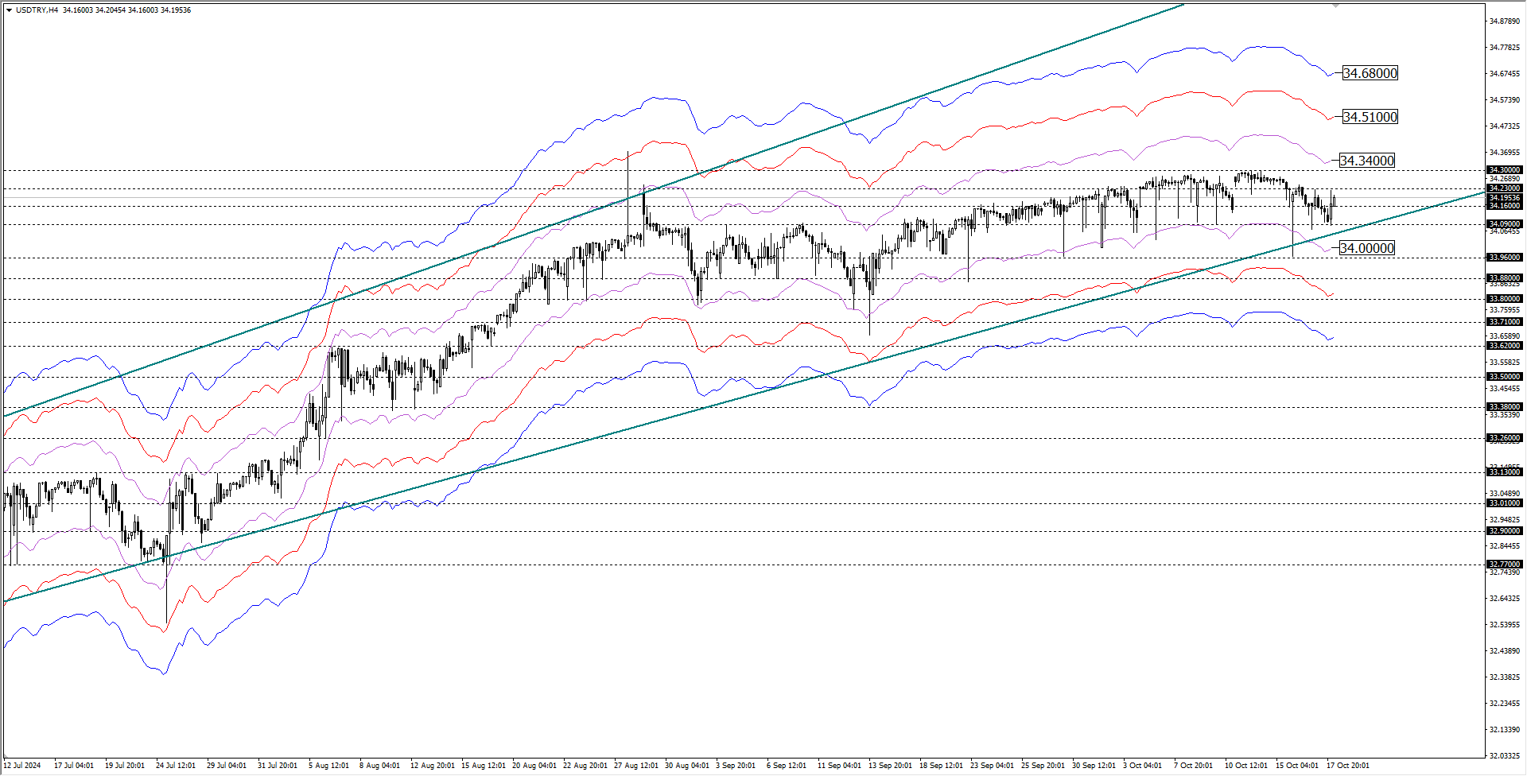The height and width of the screenshot is (776, 1527).
Task: Click the 33.96000 horizontal line price tag
Action: coord(1505,258)
